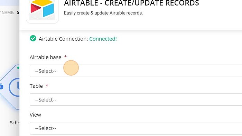This screenshot has width=242, height=136.
Task: Click the green status dot on the node
Action: click(18, 68)
